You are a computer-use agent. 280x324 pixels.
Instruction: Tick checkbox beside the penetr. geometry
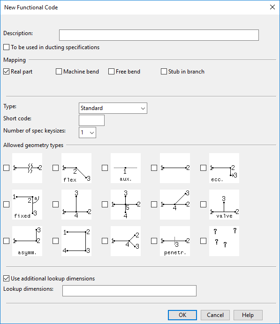tap(154, 241)
